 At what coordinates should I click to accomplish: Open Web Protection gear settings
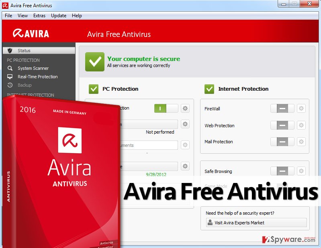click(301, 125)
